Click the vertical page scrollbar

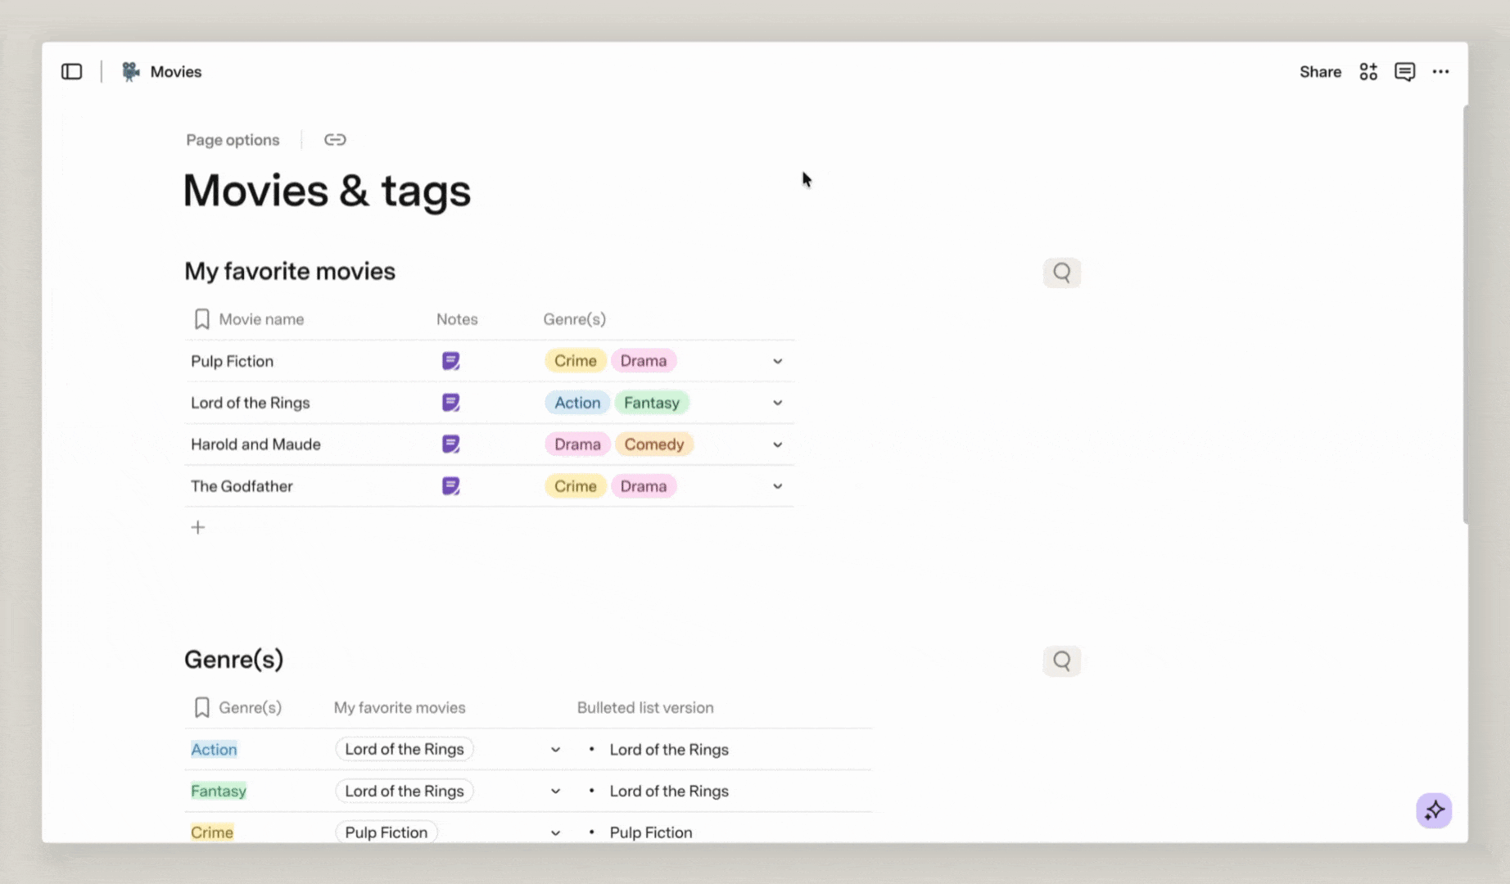[1465, 314]
